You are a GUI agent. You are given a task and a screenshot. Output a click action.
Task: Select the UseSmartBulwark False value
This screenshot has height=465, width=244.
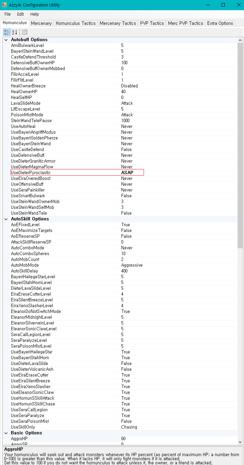coord(126,196)
